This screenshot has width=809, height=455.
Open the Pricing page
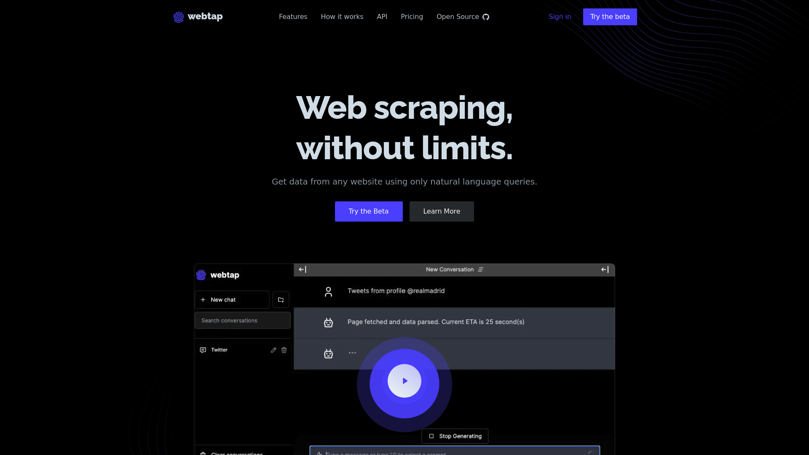412,17
